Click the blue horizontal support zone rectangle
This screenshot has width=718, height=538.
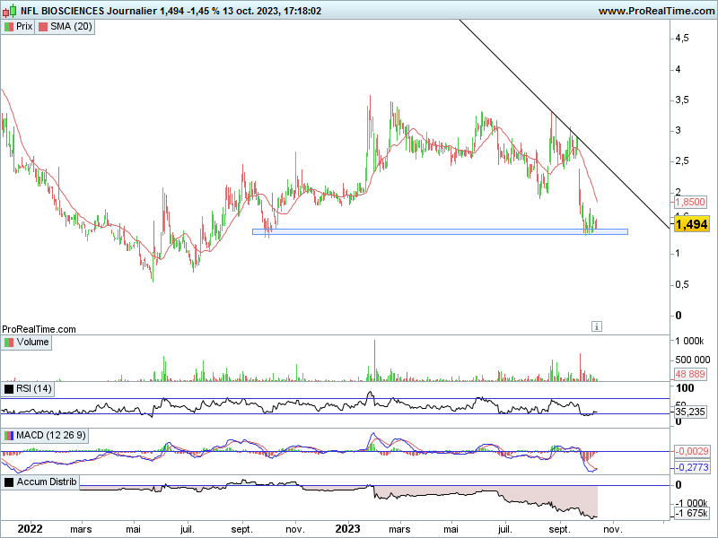coord(440,232)
